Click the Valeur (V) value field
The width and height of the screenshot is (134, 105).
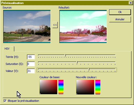pos(31,71)
